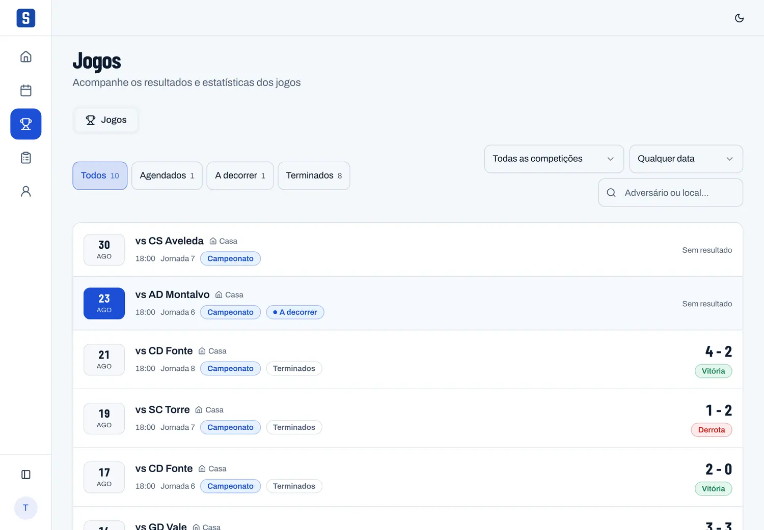Click the 19 AGO date badge

tap(104, 419)
